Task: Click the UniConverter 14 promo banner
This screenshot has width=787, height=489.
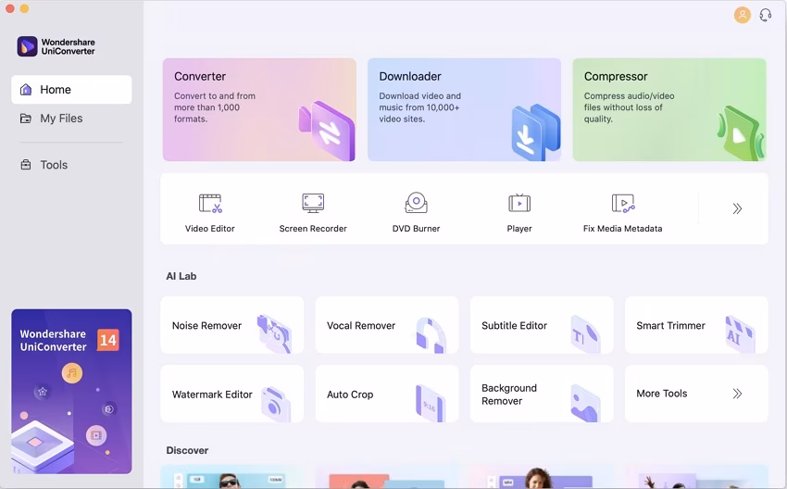Action: pyautogui.click(x=72, y=392)
